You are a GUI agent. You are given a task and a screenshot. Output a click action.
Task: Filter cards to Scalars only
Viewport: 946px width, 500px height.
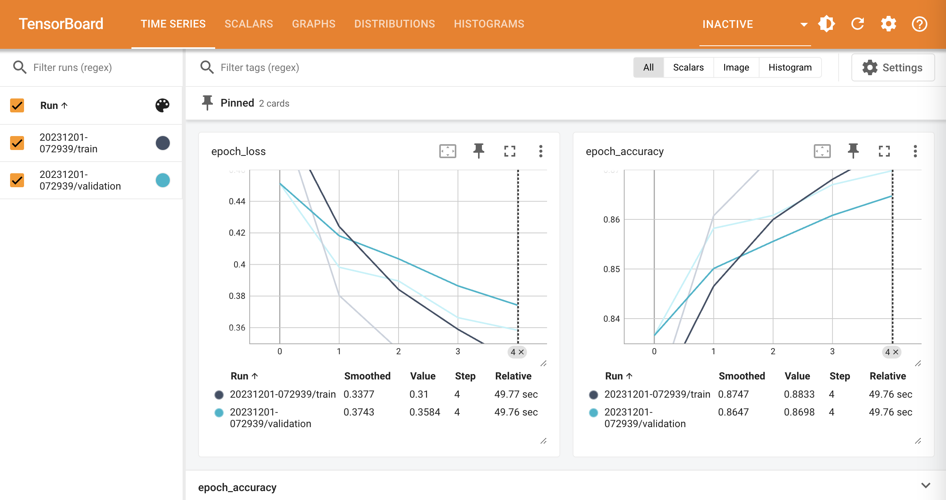pos(688,67)
